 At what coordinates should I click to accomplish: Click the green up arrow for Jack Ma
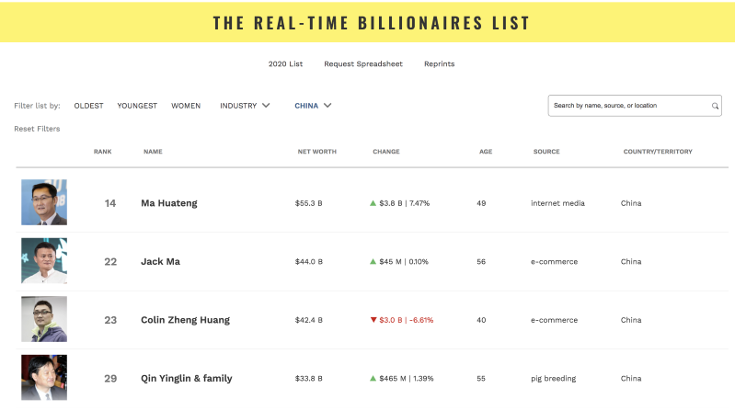(x=373, y=261)
